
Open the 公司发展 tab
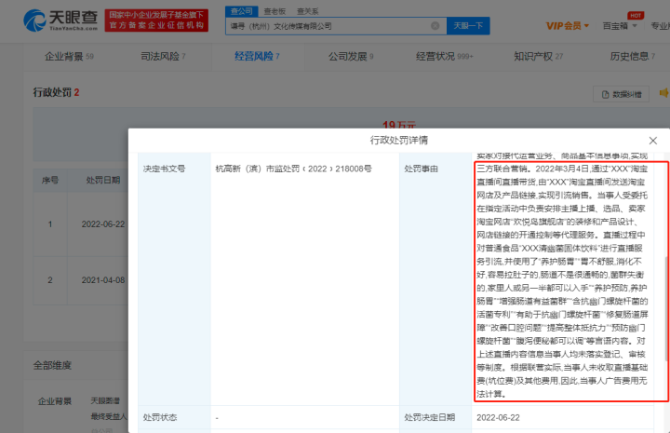pos(351,57)
